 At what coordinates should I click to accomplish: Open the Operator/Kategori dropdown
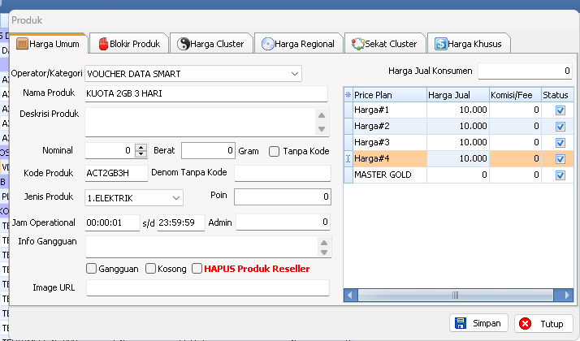[294, 74]
